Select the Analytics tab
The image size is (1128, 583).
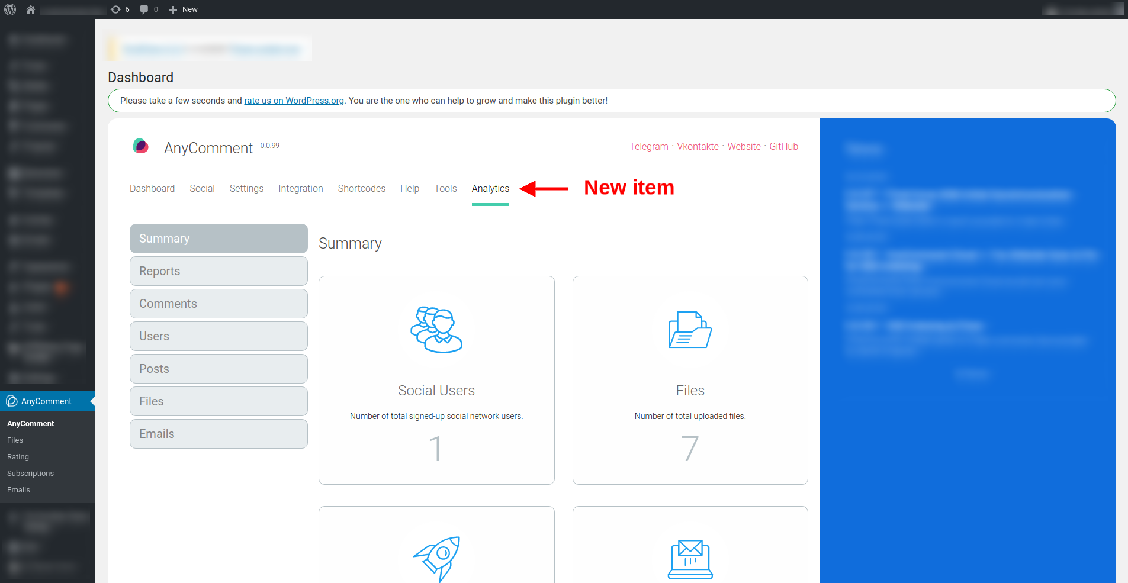tap(490, 188)
